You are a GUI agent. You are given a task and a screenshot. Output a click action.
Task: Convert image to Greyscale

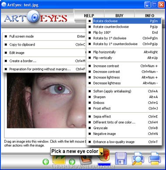point(124,128)
